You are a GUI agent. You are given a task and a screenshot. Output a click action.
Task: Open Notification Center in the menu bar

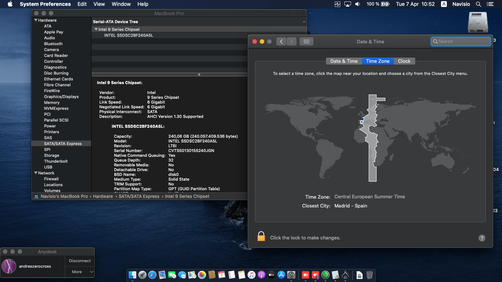point(490,4)
